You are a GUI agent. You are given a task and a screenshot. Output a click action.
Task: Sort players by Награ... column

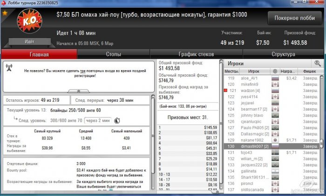tap(288, 71)
